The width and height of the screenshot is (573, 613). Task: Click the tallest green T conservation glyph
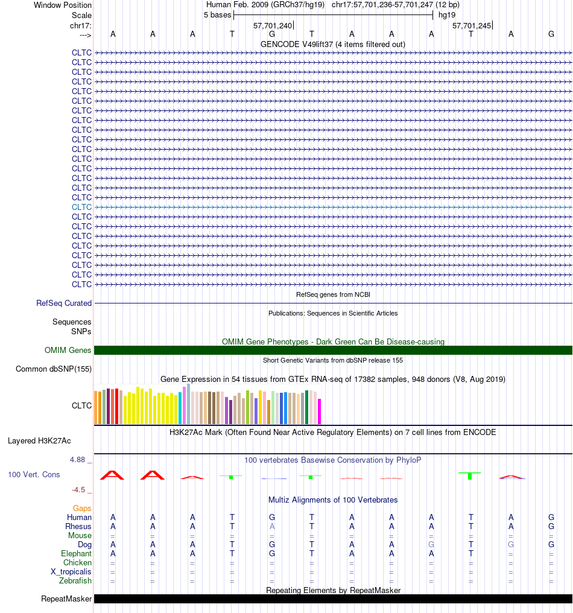pos(470,476)
